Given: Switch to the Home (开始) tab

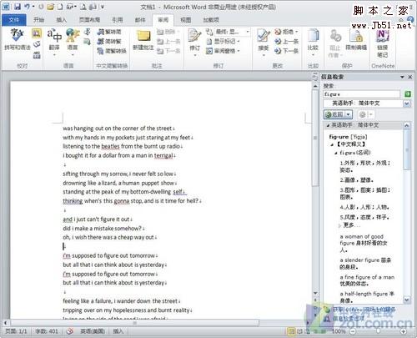Looking at the screenshot, I should coord(39,20).
